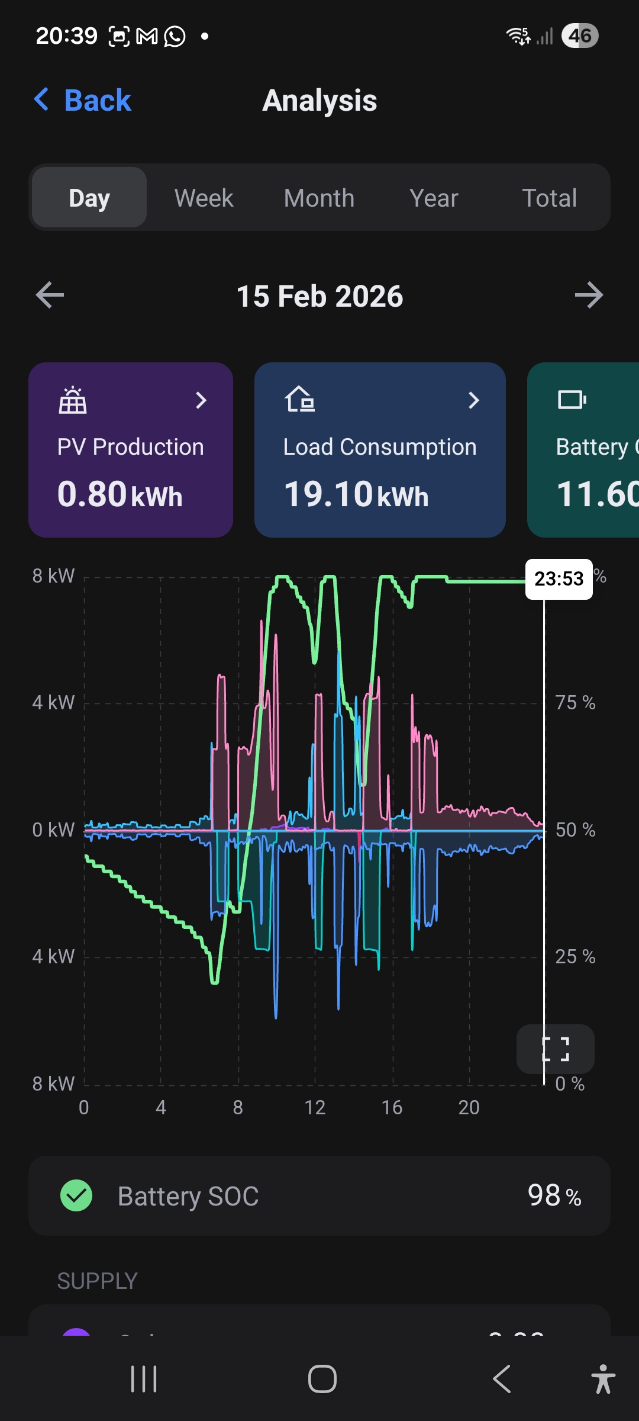Open Android recent apps button
The height and width of the screenshot is (1421, 639).
click(144, 1379)
